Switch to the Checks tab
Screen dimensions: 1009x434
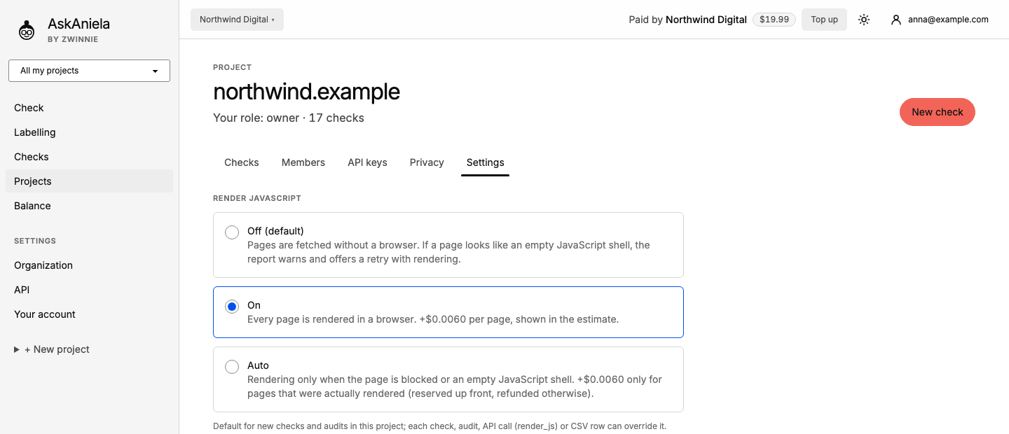pos(242,162)
